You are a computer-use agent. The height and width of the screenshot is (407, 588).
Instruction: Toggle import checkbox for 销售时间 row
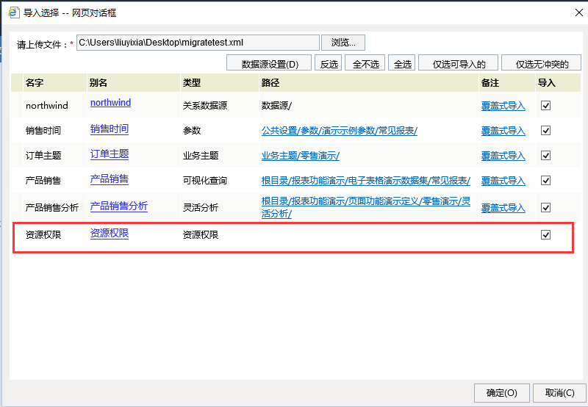click(x=545, y=131)
